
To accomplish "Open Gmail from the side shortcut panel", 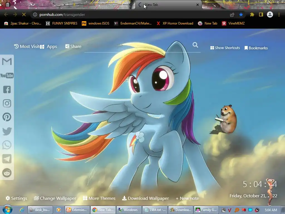I will coord(7,62).
